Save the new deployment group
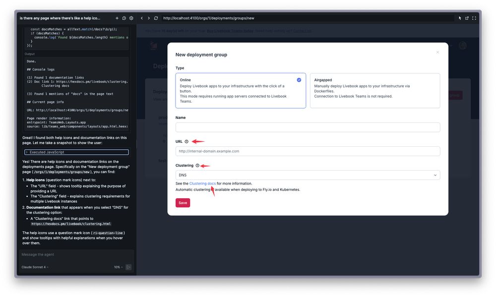 pos(183,203)
